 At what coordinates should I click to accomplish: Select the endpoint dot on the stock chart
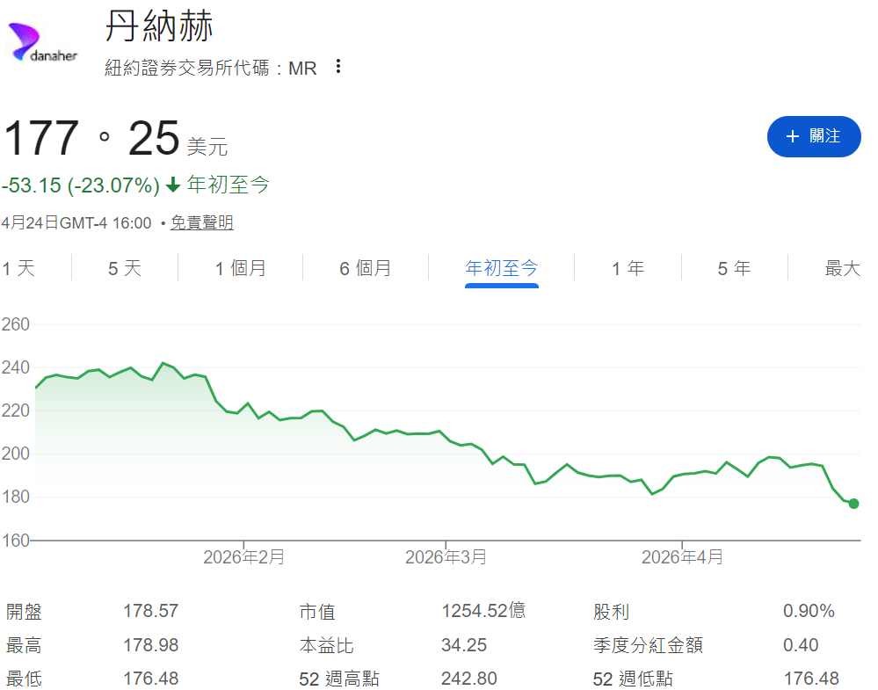point(853,504)
